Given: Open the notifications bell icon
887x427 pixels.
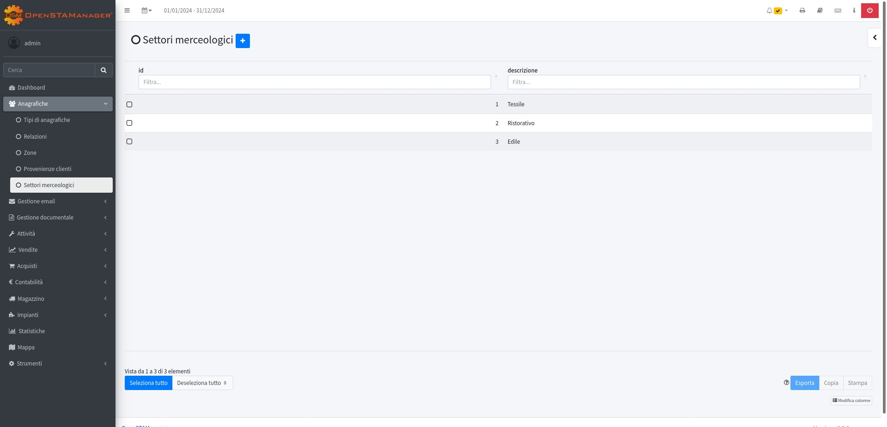Looking at the screenshot, I should (769, 11).
